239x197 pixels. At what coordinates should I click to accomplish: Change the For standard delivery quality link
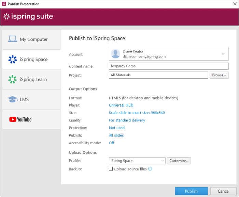click(x=127, y=120)
